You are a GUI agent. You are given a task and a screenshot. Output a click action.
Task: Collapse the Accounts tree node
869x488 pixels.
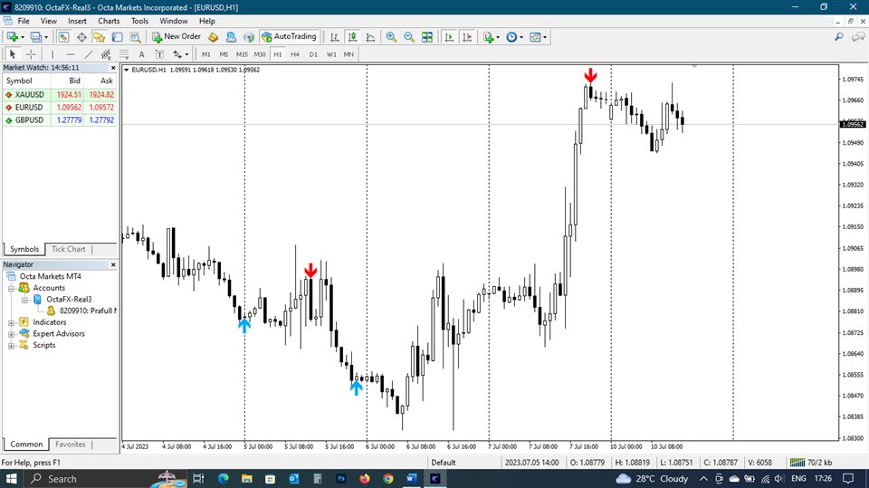click(x=12, y=288)
